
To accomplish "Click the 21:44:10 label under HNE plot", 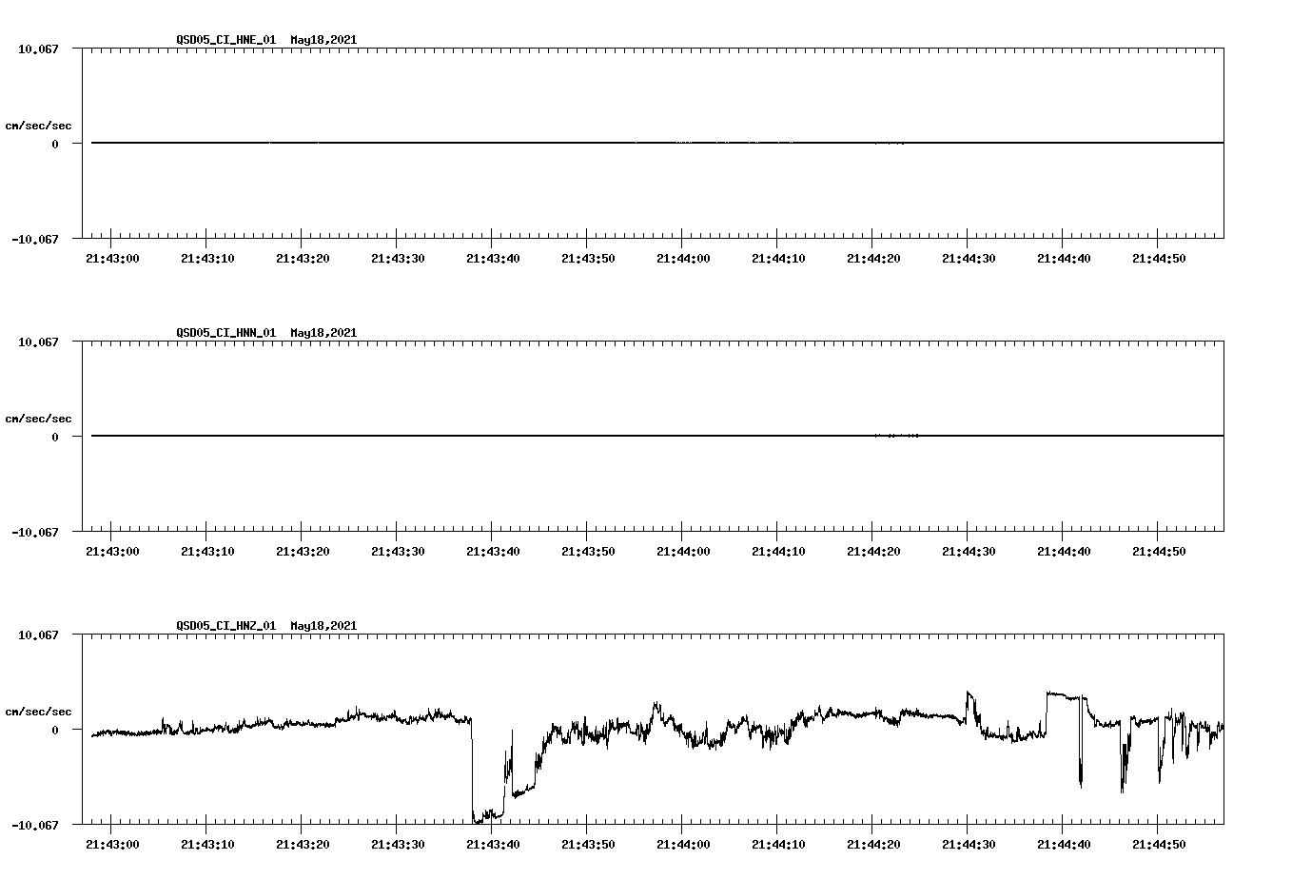I will (x=778, y=259).
